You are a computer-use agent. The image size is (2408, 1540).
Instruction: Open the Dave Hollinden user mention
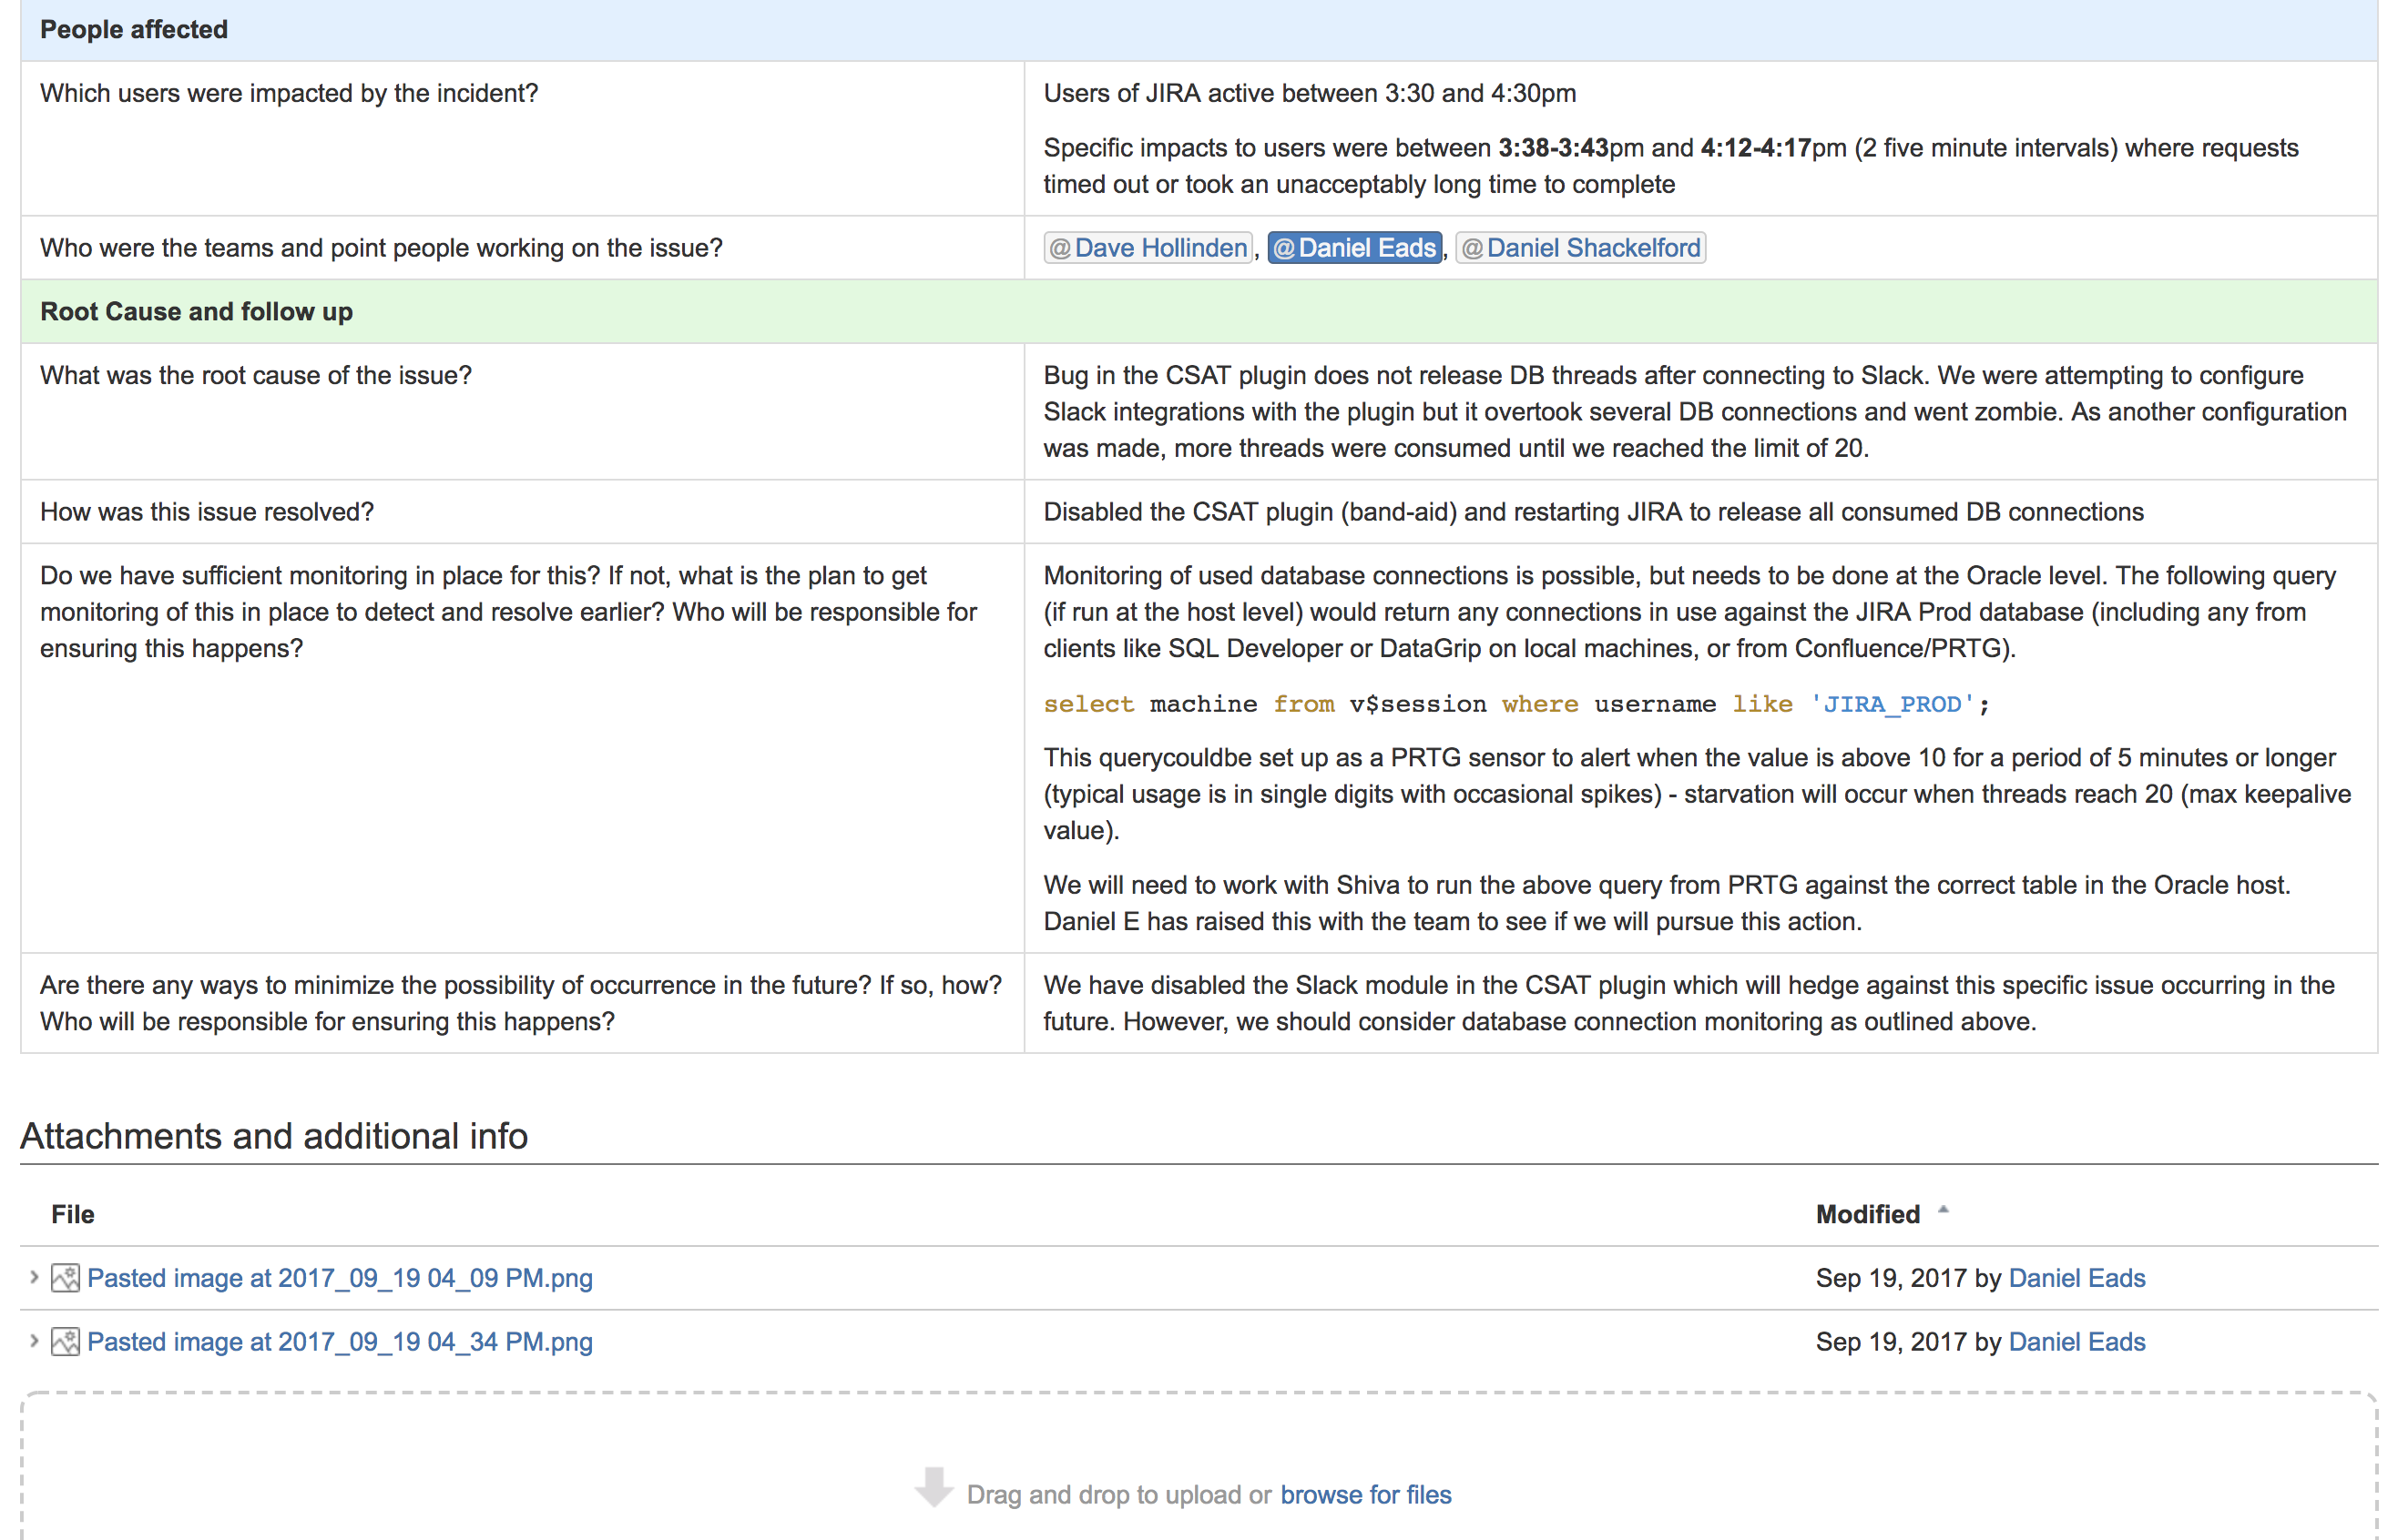pos(1148,248)
